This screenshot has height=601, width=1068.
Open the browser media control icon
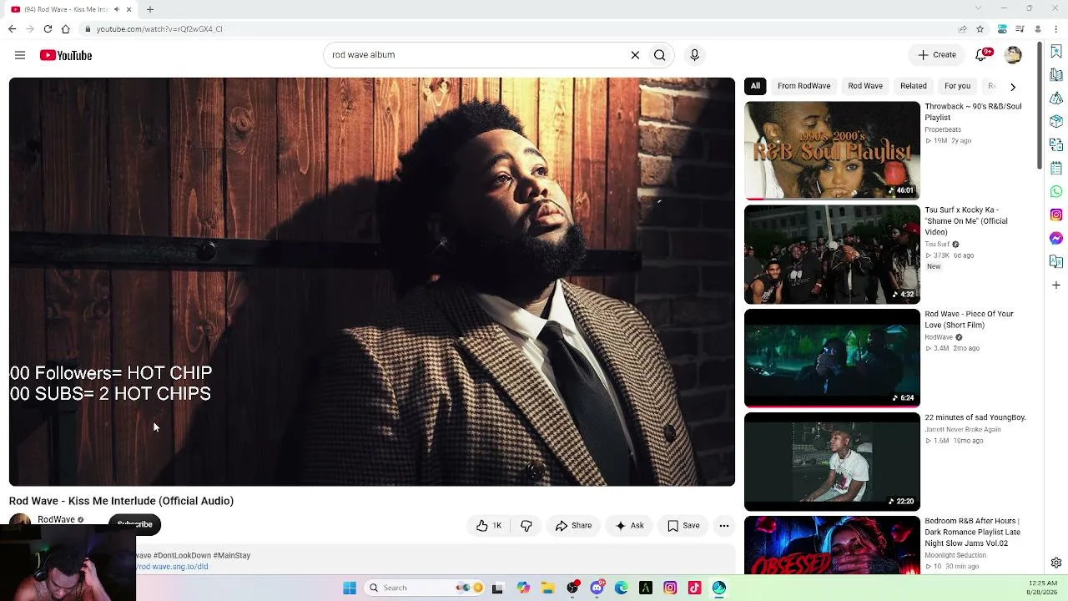point(1019,28)
